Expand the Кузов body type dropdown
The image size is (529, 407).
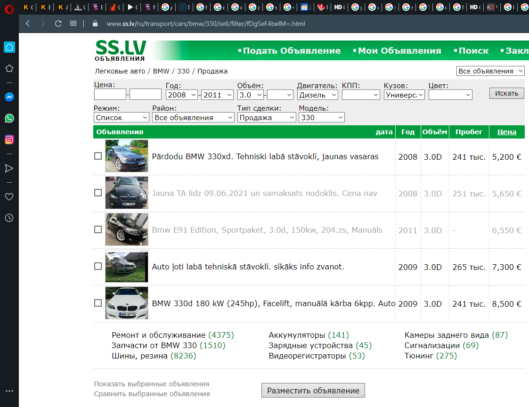(x=404, y=95)
